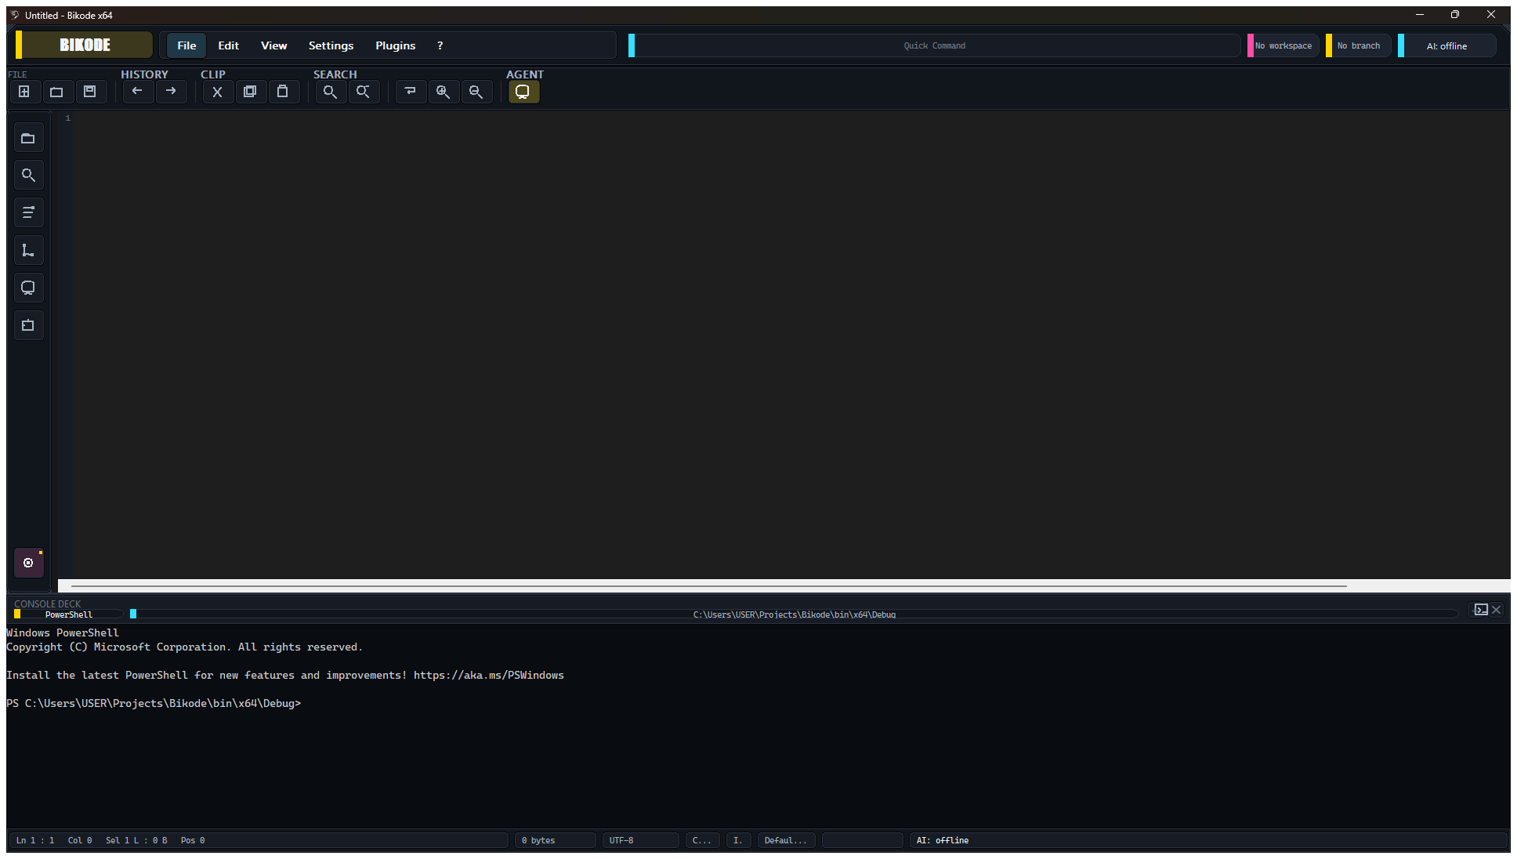Open the Settings gear at the sidebar bottom

(x=28, y=563)
